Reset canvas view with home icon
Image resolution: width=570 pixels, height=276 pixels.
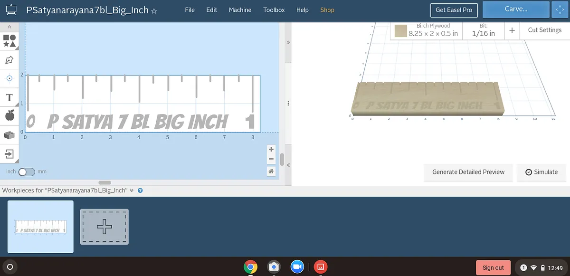click(x=271, y=171)
